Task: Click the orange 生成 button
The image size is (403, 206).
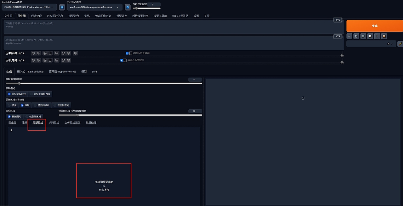Action: [x=374, y=26]
